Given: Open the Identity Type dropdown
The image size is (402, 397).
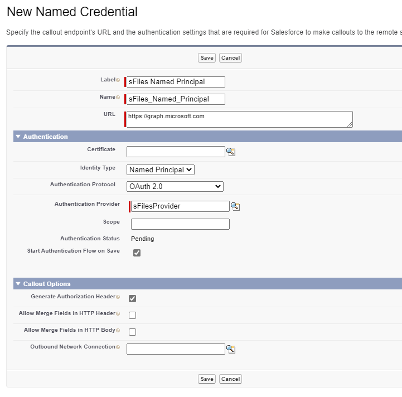Looking at the screenshot, I should tap(161, 170).
